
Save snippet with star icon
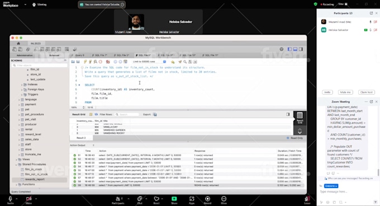point(173,62)
